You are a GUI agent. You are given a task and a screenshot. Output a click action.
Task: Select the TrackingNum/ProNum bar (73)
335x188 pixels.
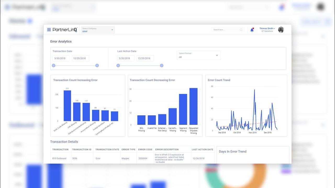tap(114, 116)
